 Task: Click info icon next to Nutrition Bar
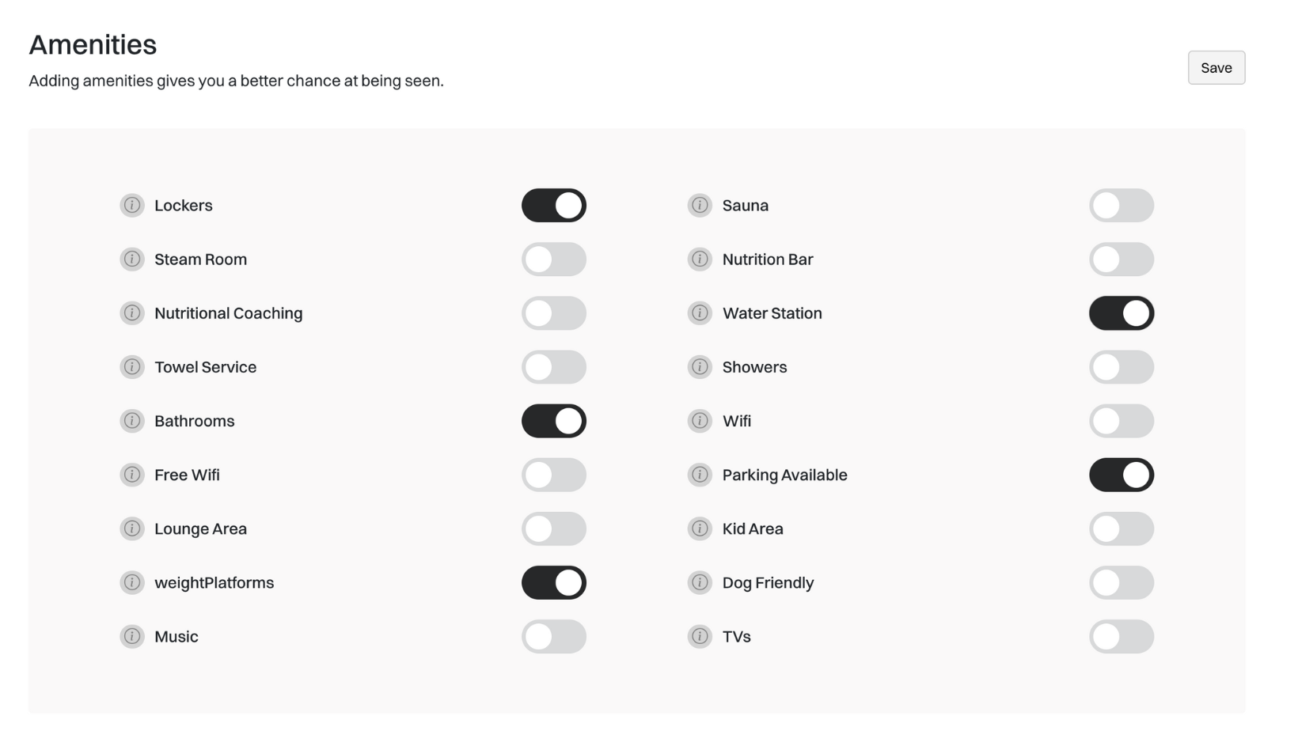coord(700,259)
